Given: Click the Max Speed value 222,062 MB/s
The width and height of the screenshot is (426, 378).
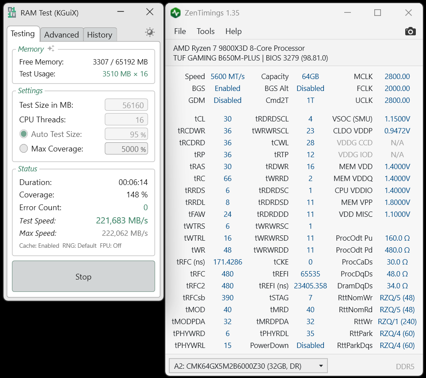Looking at the screenshot, I should tap(125, 233).
